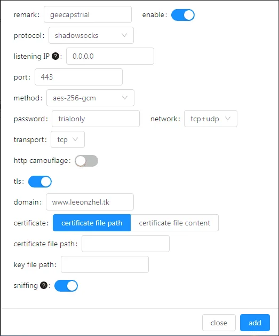Focus the remark input field
This screenshot has width=279, height=336.
point(87,14)
